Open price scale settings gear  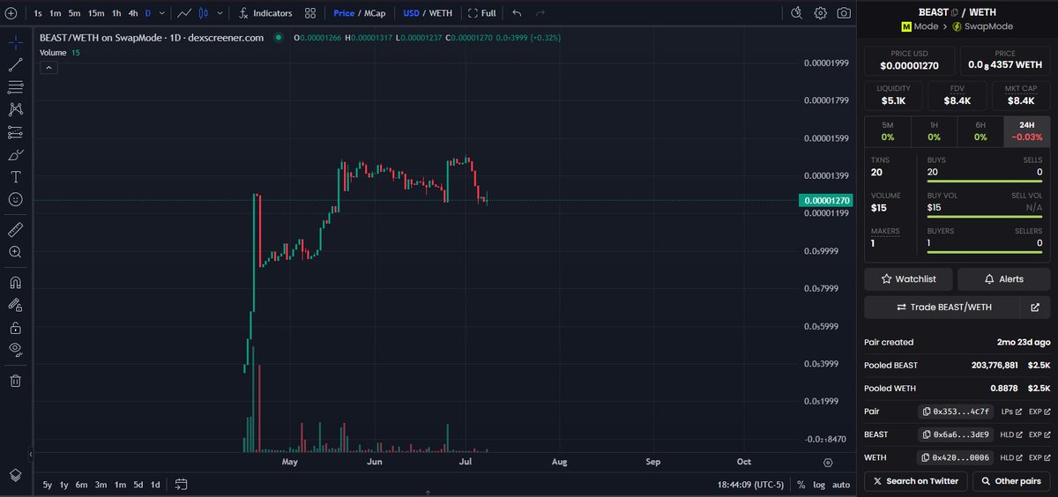827,462
